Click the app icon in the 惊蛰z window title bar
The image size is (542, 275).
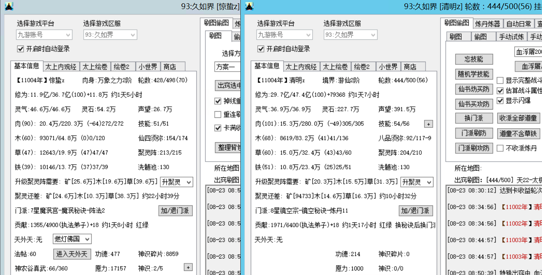click(8, 6)
